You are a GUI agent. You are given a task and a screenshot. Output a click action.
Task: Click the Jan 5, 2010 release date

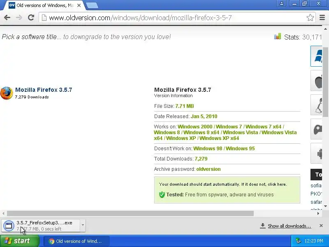[x=204, y=117]
